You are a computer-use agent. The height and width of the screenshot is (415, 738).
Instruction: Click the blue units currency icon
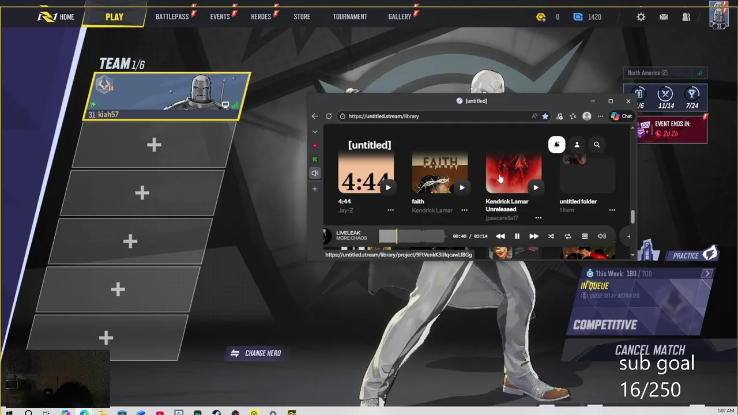(578, 17)
